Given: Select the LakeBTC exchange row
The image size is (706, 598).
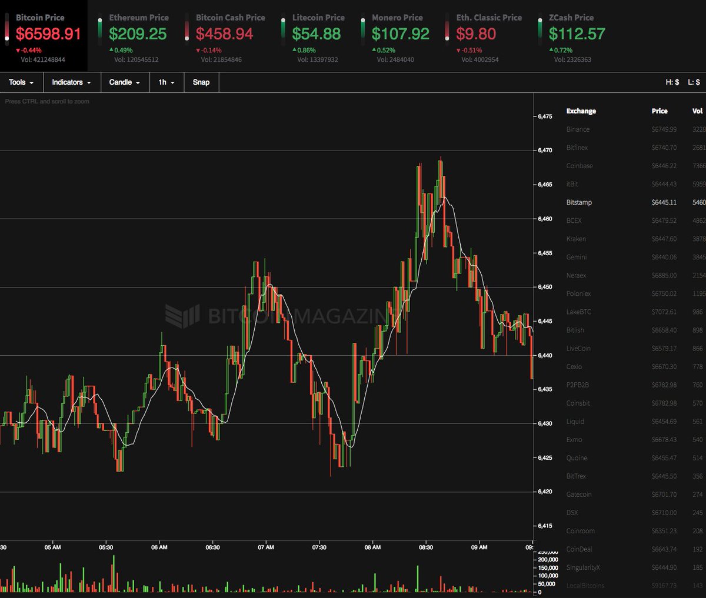Looking at the screenshot, I should coord(635,312).
